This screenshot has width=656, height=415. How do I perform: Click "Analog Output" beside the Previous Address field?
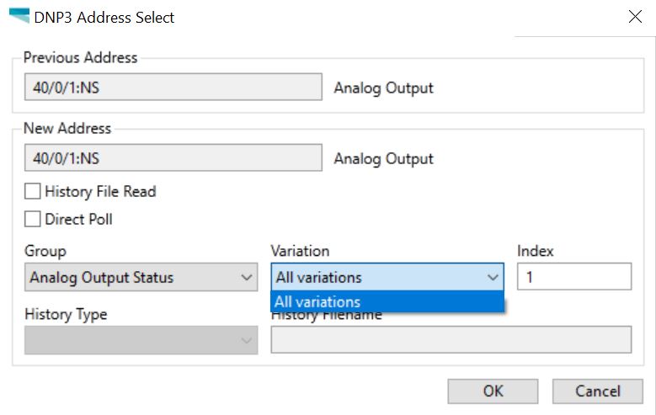tap(384, 88)
